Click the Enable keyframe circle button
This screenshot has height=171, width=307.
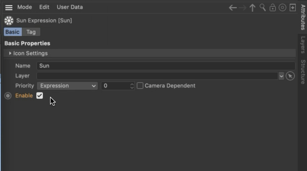[x=8, y=96]
